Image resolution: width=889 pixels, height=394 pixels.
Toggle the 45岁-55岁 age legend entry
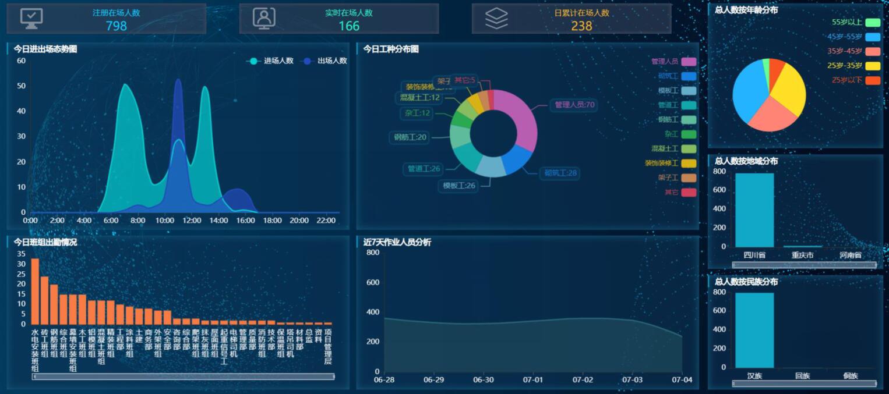853,37
